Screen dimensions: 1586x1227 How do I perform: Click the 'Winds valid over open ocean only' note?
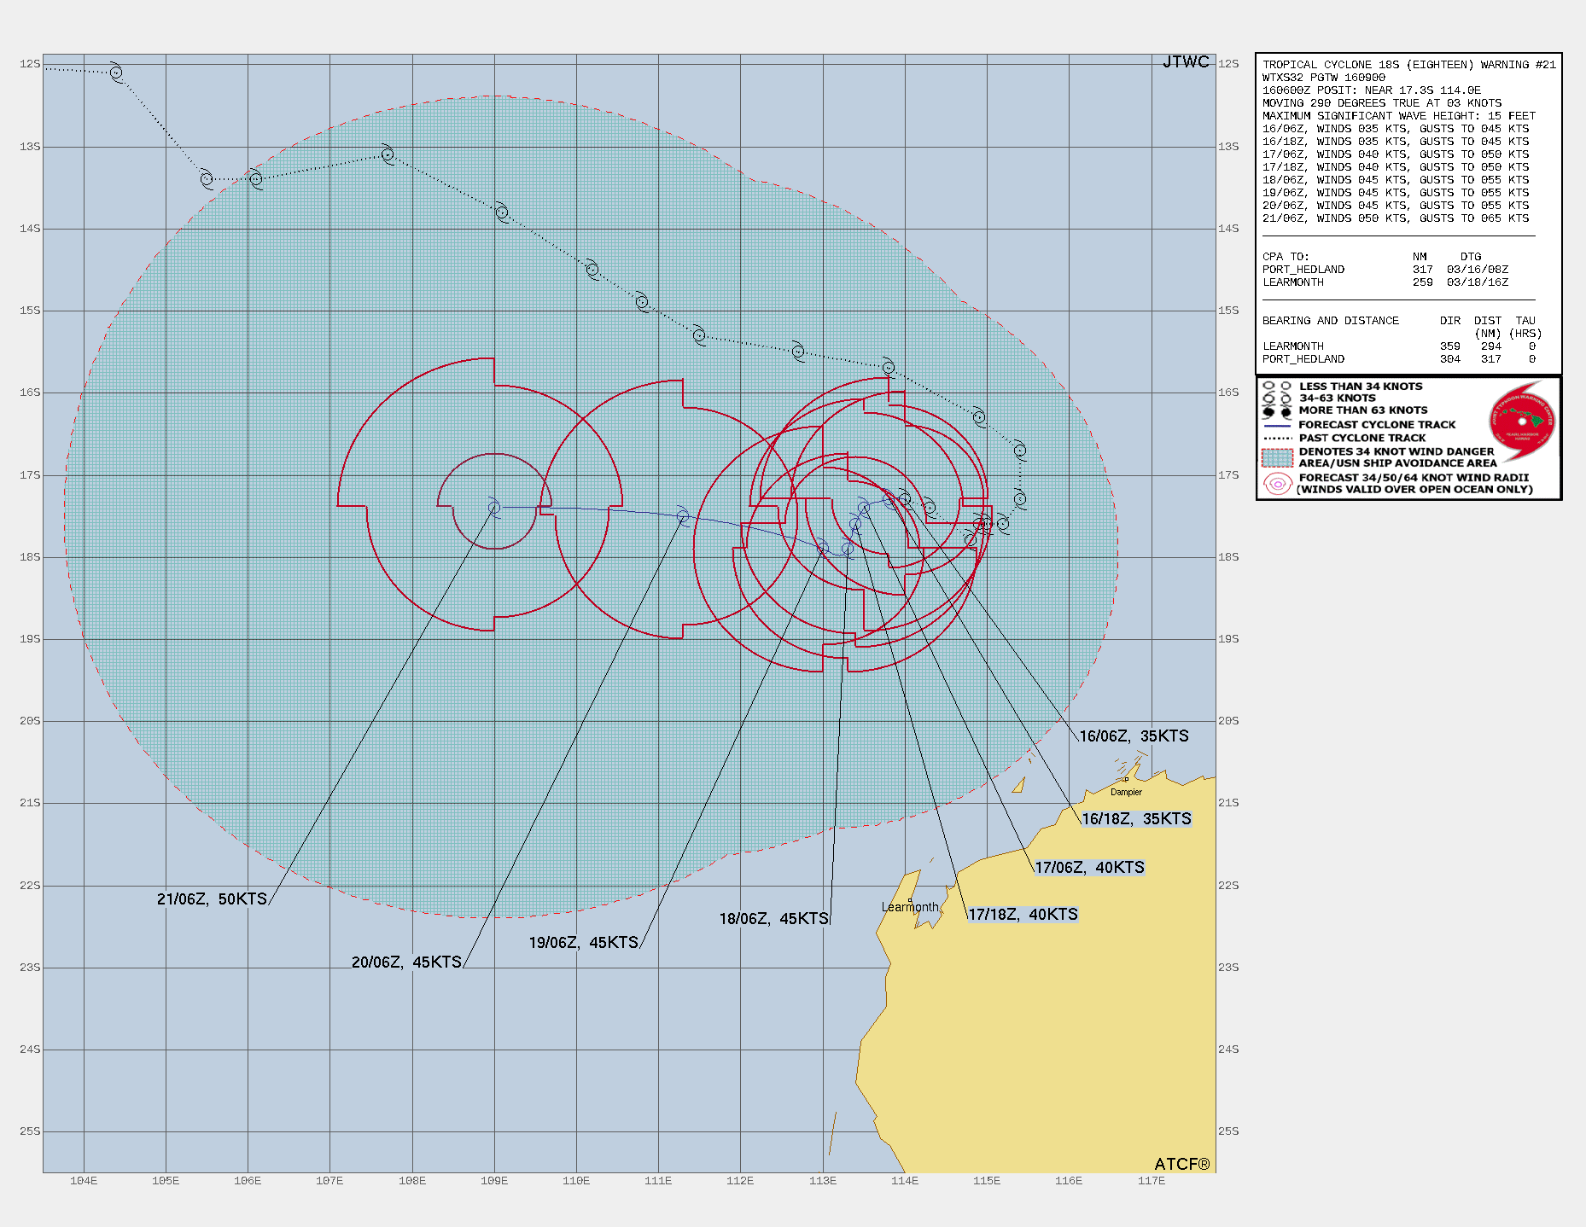(x=1414, y=490)
